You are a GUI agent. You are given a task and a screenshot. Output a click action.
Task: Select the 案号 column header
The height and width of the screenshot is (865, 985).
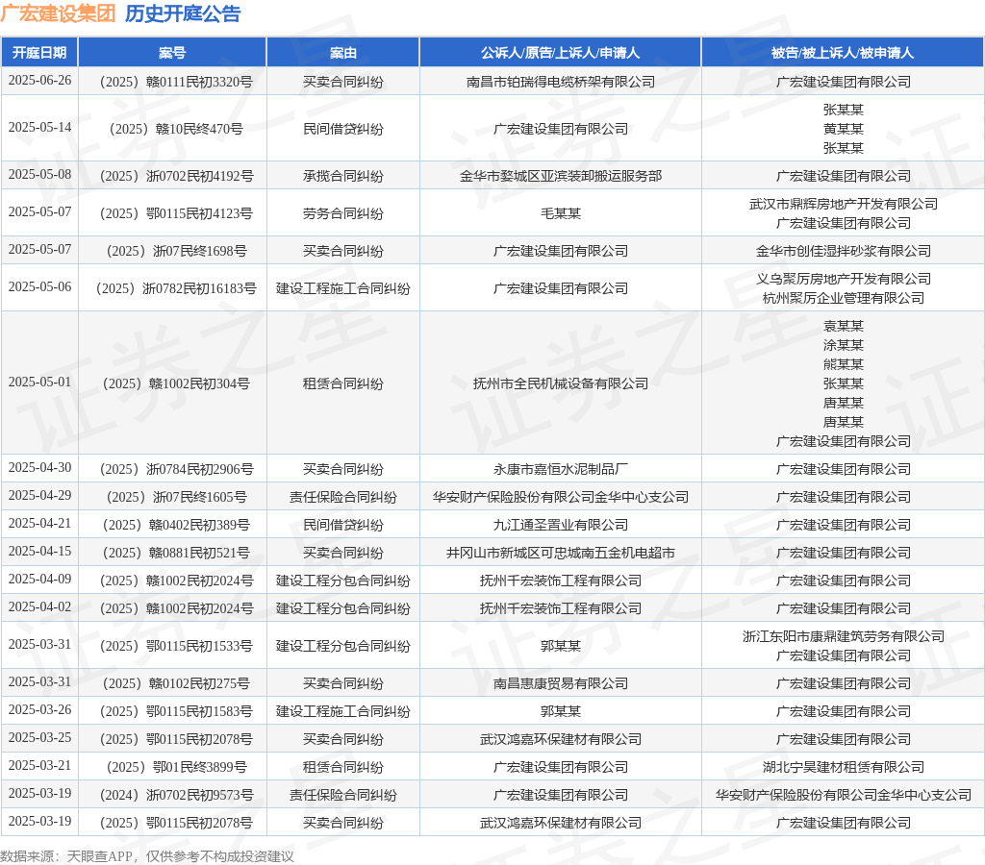tap(172, 53)
